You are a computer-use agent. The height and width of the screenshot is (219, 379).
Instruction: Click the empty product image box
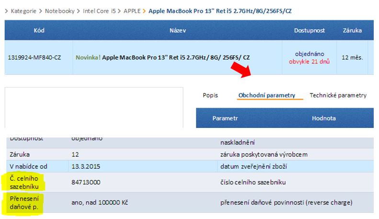[94, 107]
